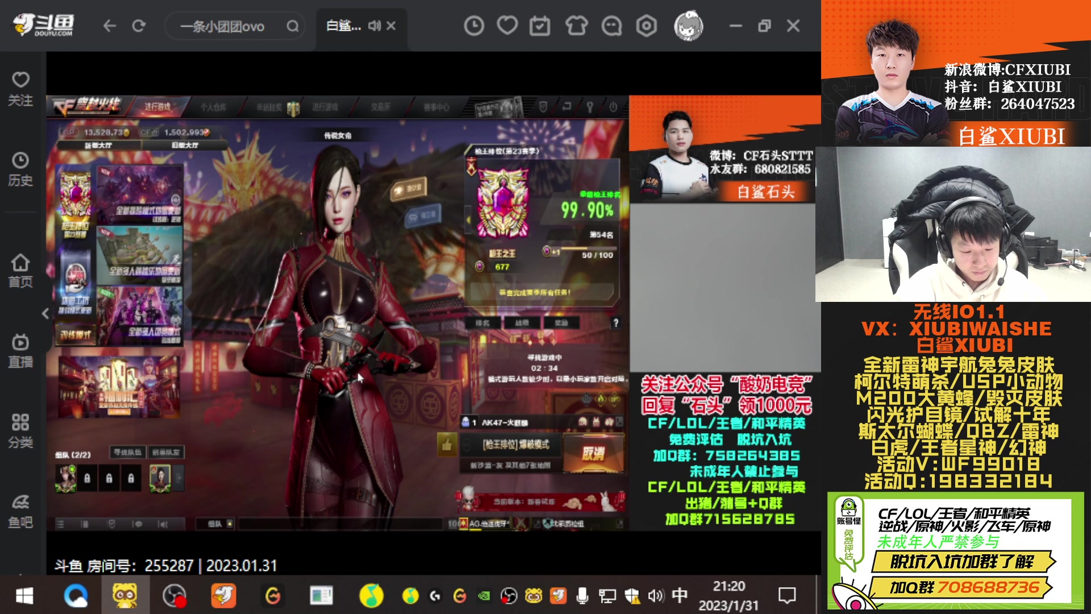Cancel matchmaking with 取消 button
Viewport: 1091px width, 614px height.
(x=593, y=453)
